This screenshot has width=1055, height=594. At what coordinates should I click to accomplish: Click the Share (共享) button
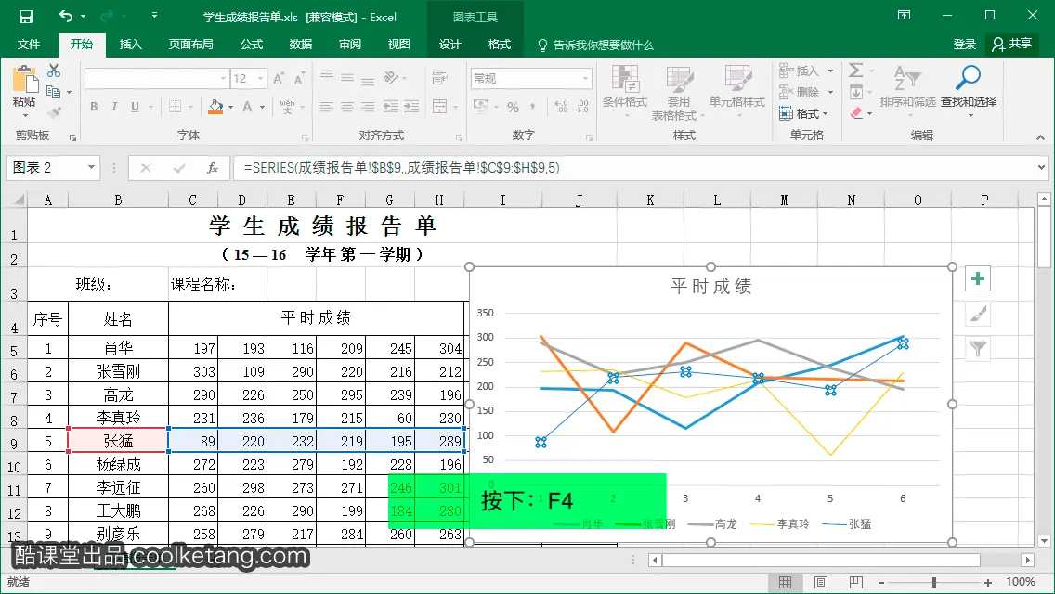coord(1012,45)
